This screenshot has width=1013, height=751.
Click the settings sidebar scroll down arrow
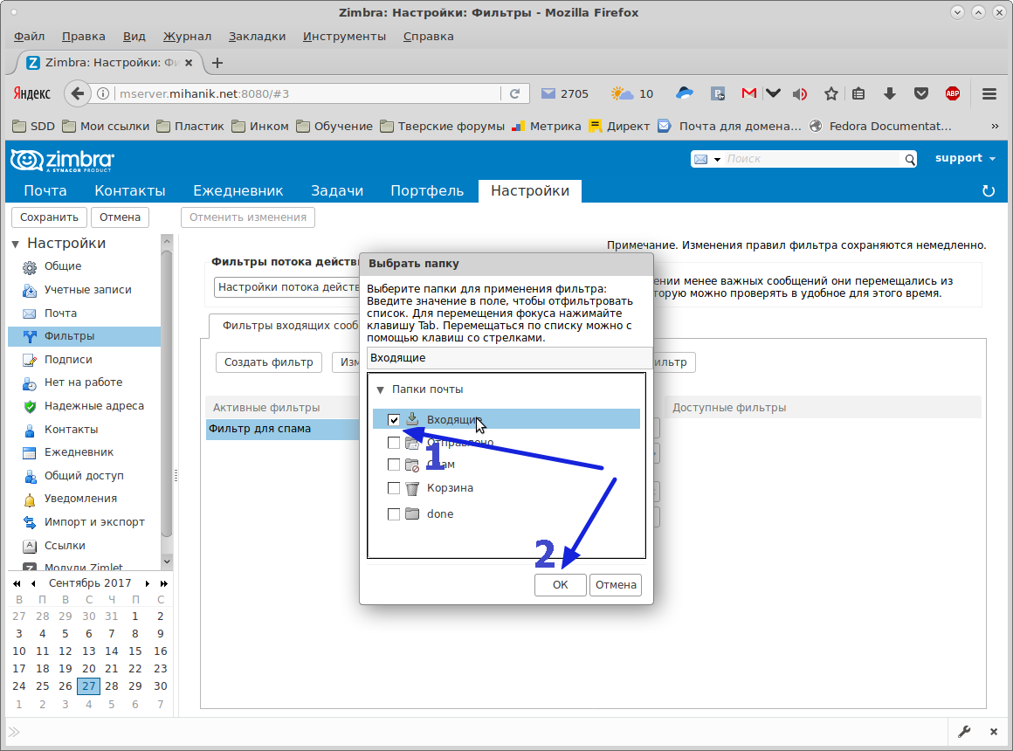pyautogui.click(x=167, y=562)
